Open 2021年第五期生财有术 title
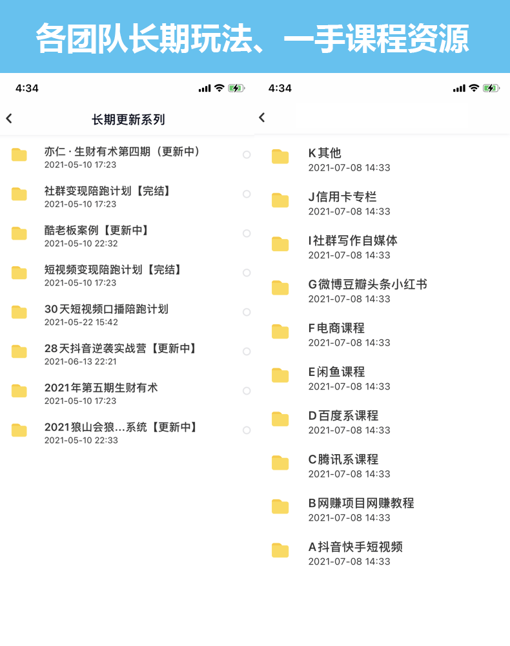The height and width of the screenshot is (646, 510). click(x=101, y=388)
